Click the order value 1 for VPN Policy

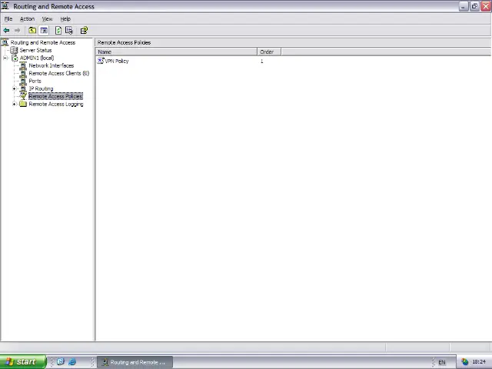click(x=261, y=61)
